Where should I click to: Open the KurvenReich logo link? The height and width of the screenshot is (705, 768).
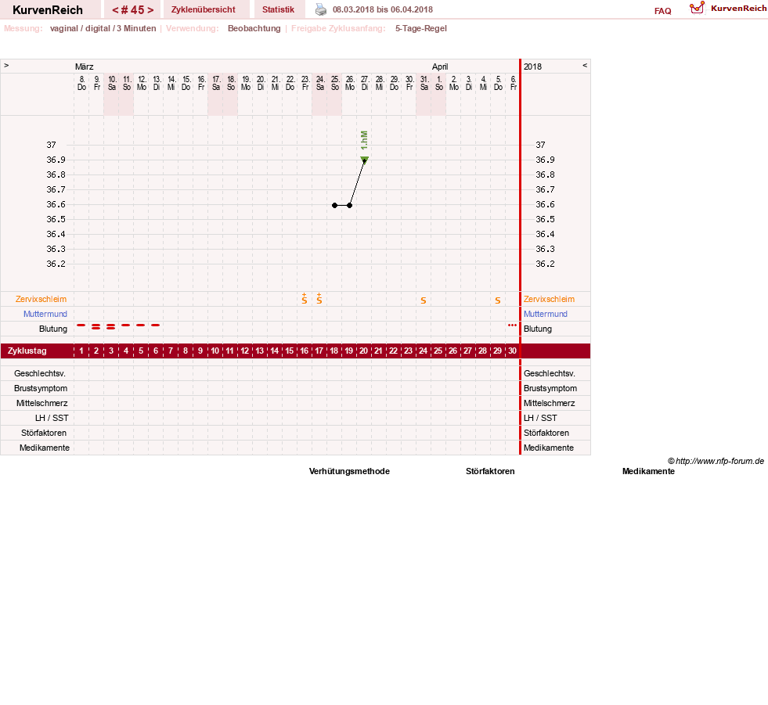(x=727, y=9)
